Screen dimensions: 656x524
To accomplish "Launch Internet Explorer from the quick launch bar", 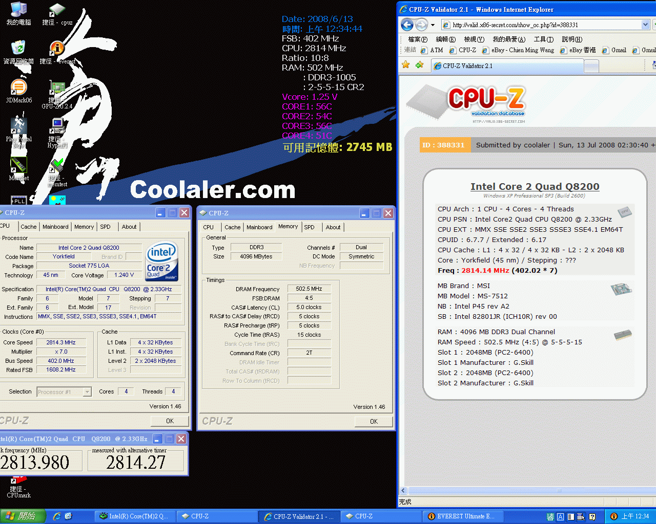I will (x=57, y=516).
